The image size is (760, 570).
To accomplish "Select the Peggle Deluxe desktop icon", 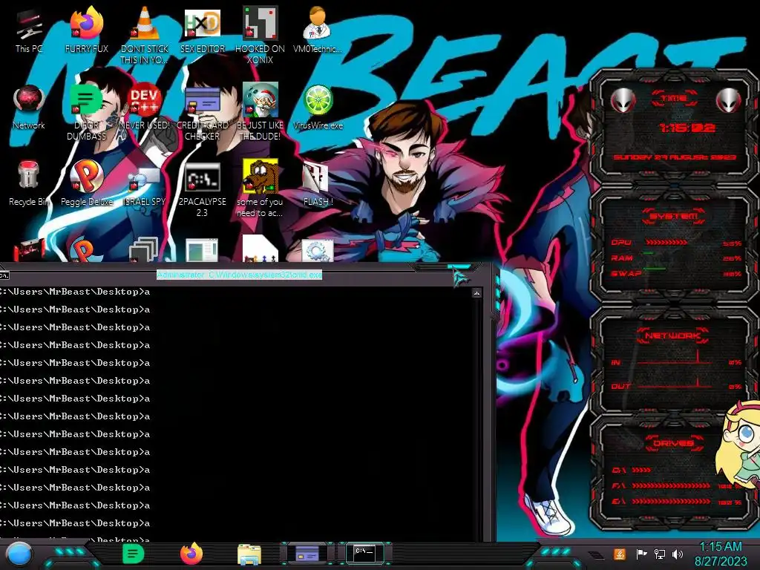I will pos(86,183).
